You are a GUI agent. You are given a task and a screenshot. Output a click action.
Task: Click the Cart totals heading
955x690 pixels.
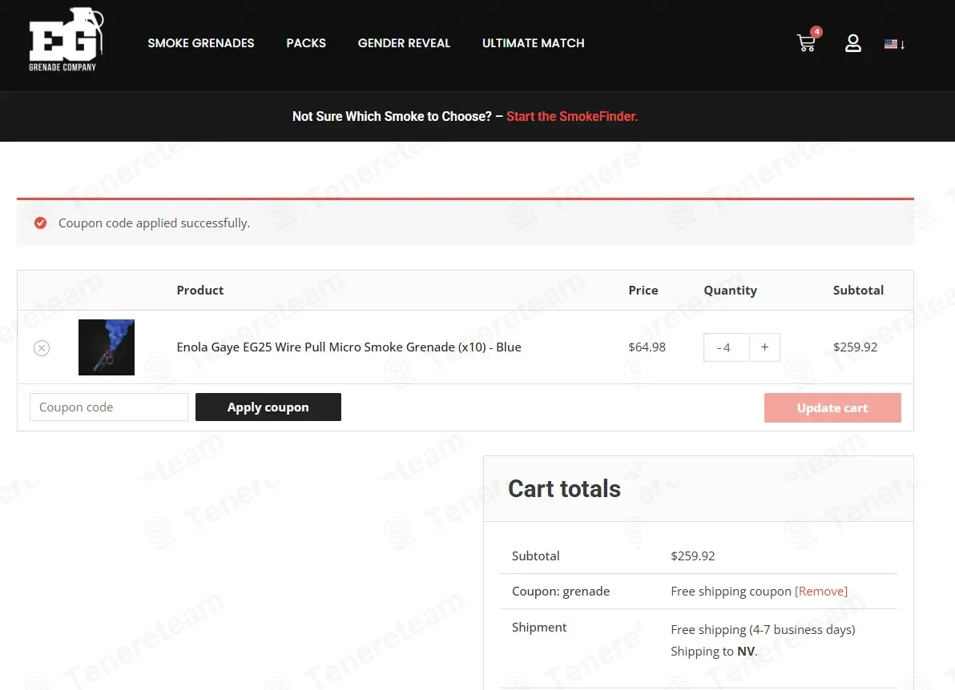[x=564, y=488]
